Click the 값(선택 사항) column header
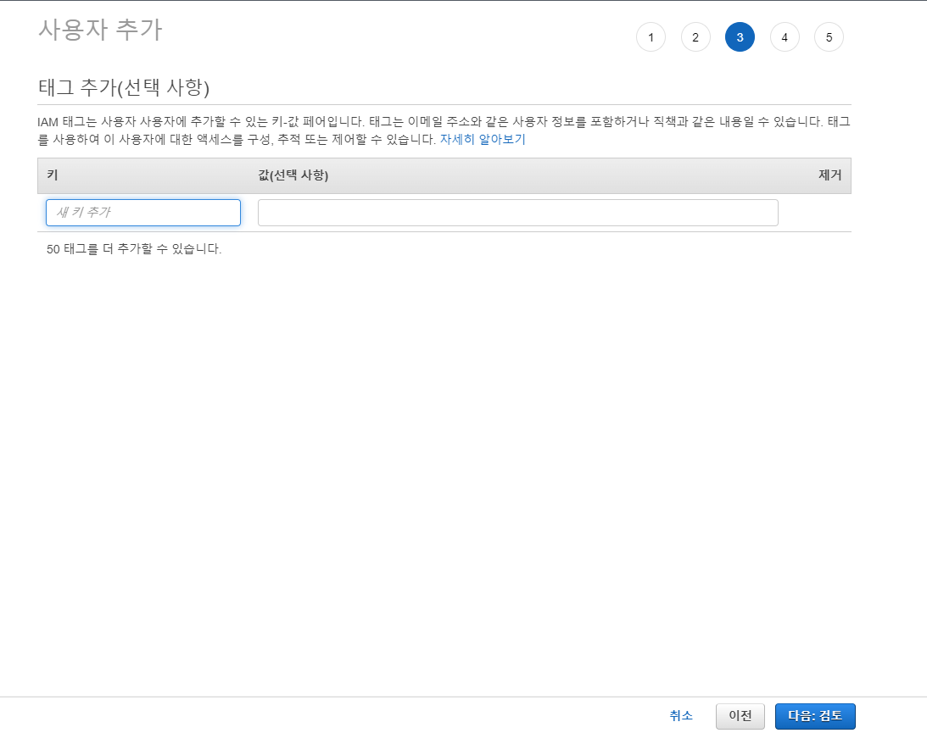 click(293, 175)
